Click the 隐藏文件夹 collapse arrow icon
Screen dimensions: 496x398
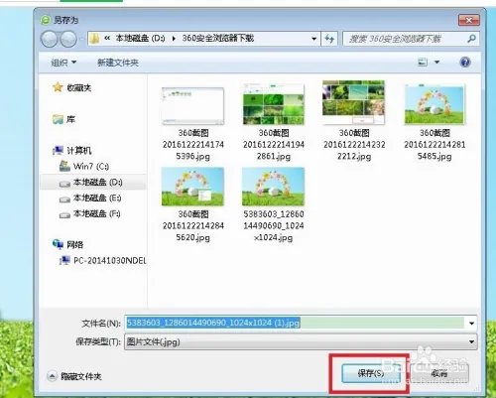pos(52,376)
